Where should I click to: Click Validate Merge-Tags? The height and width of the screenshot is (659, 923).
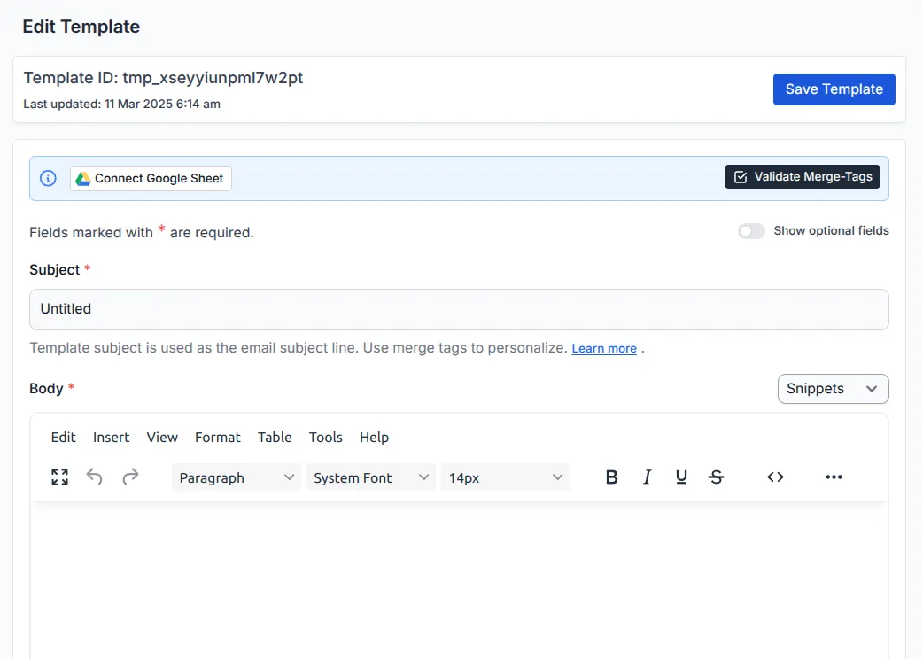pyautogui.click(x=802, y=176)
